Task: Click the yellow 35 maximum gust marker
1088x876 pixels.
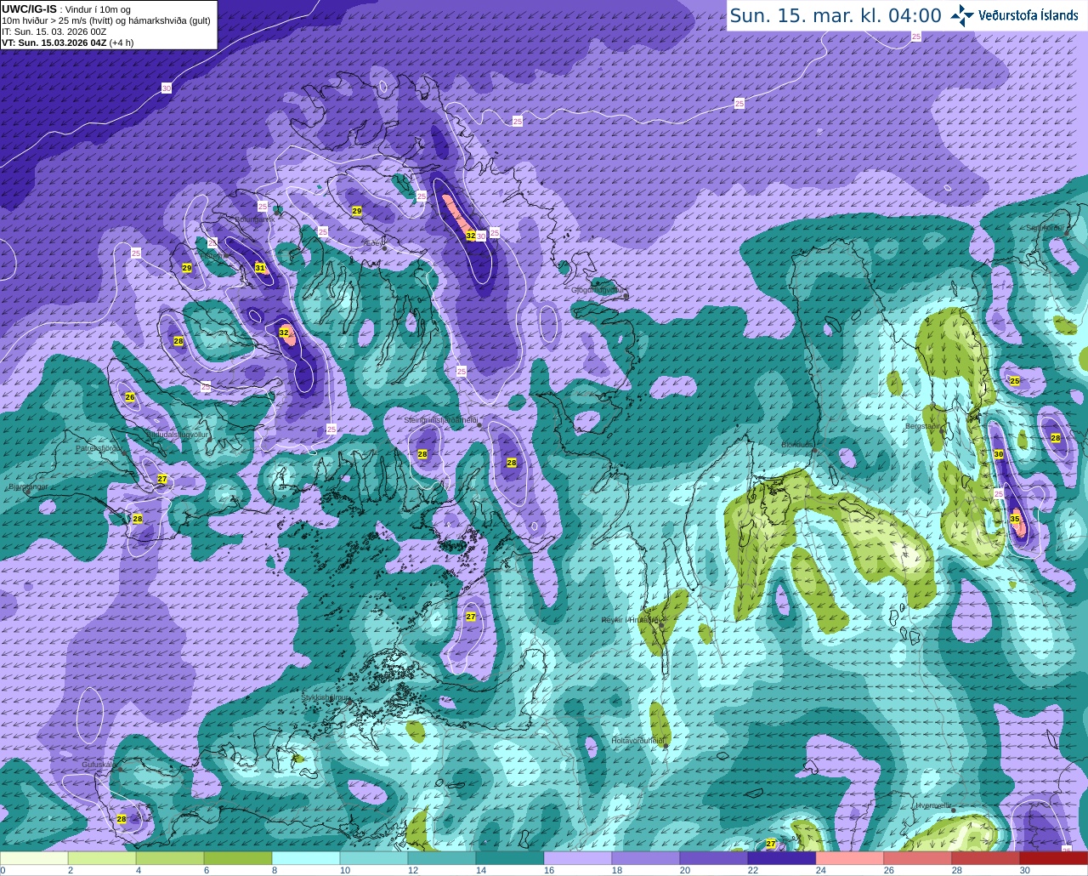Action: [1015, 519]
